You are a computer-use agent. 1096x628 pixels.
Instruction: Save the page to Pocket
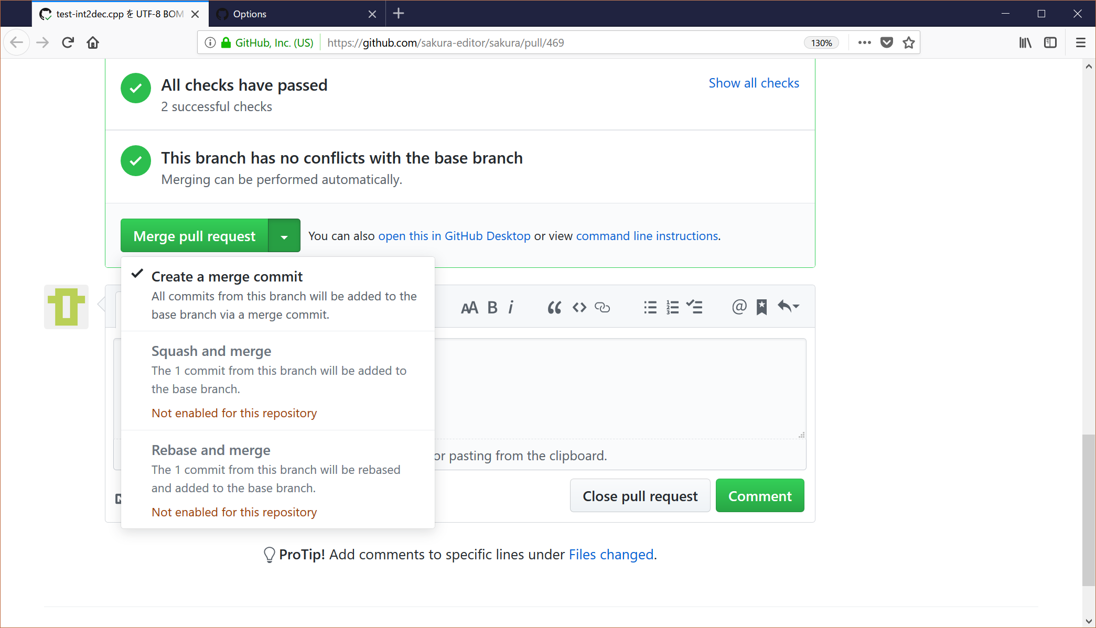coord(887,42)
